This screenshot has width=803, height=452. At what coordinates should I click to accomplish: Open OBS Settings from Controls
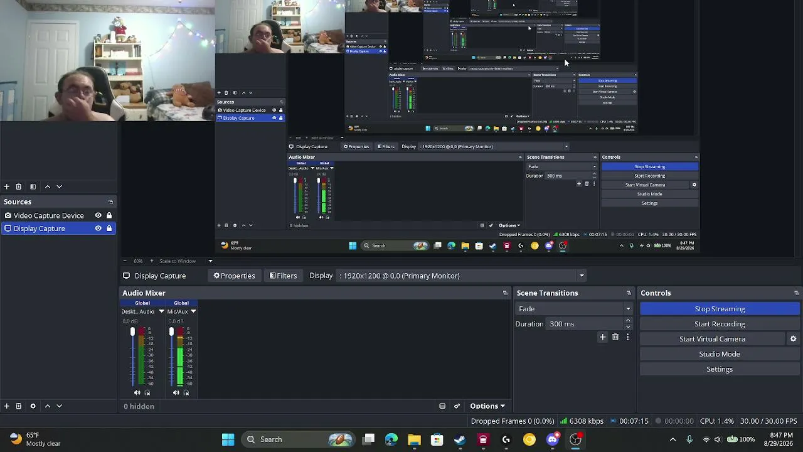[720, 369]
